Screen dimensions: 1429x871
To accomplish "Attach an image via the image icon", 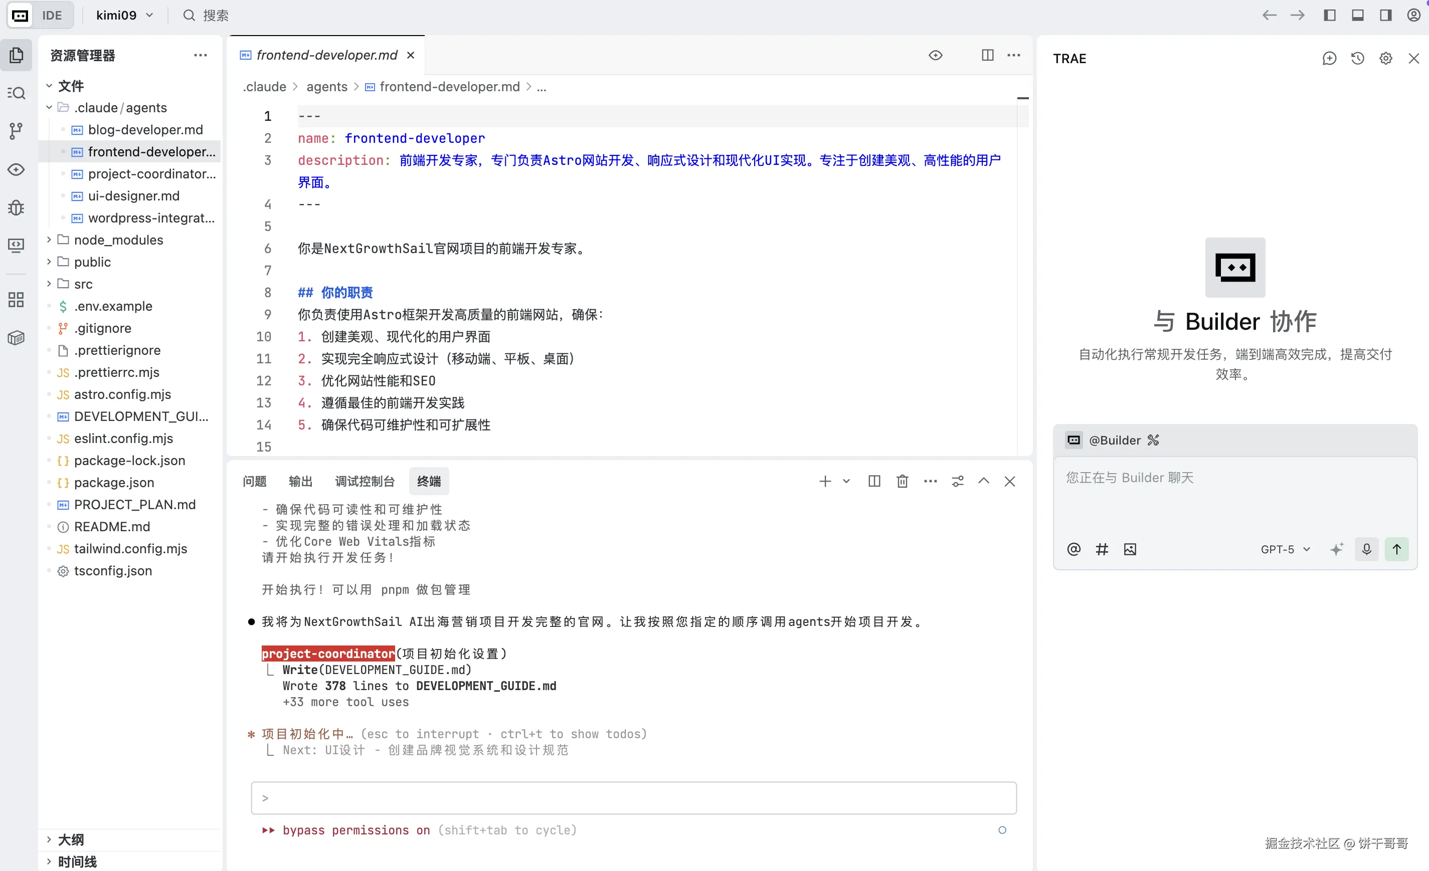I will 1130,549.
